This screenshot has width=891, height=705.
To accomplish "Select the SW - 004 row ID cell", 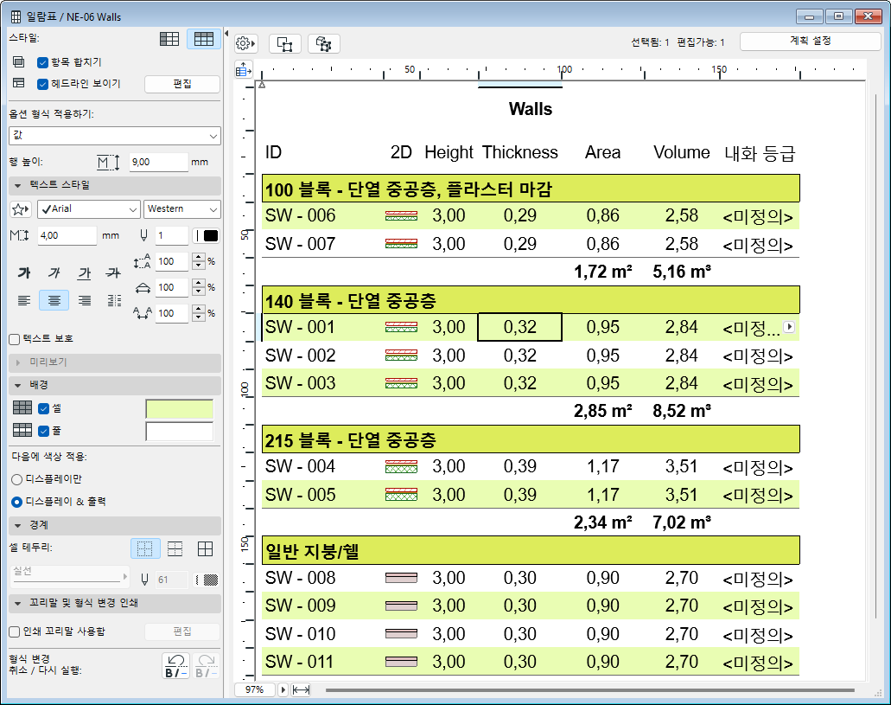I will click(x=300, y=466).
